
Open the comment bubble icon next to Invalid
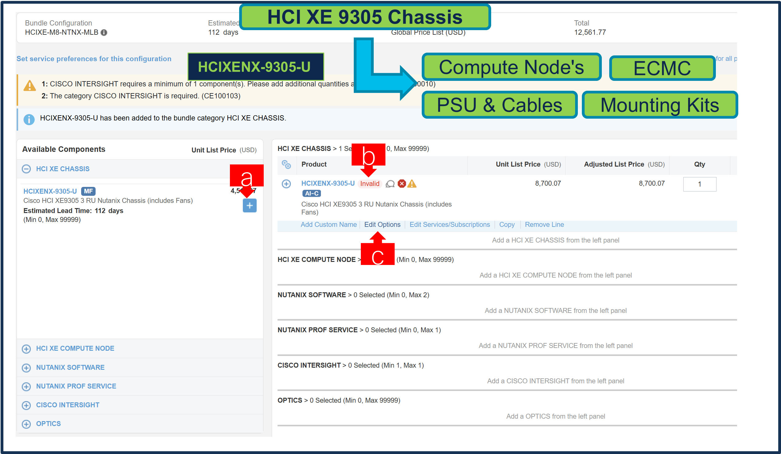390,184
